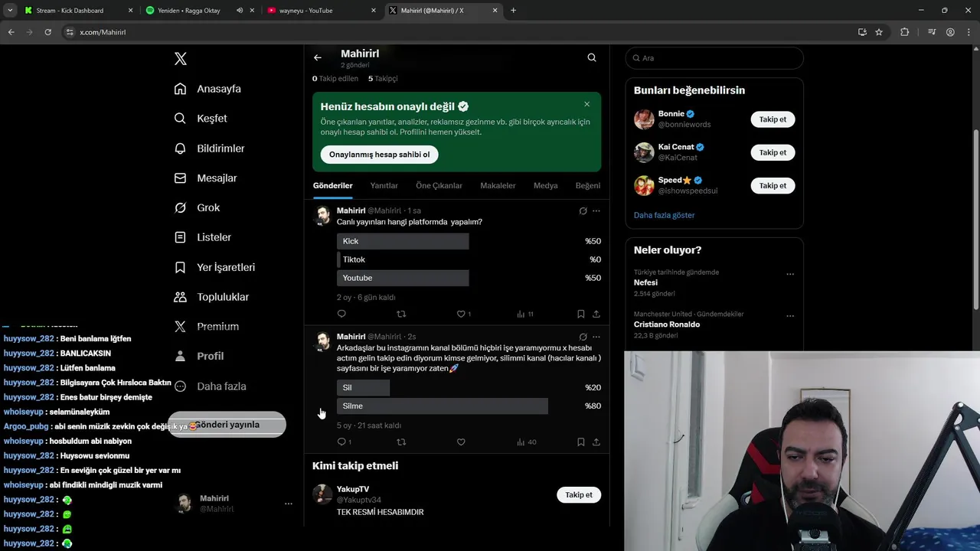Switch to Makaleler tab
The width and height of the screenshot is (980, 551).
tap(498, 185)
